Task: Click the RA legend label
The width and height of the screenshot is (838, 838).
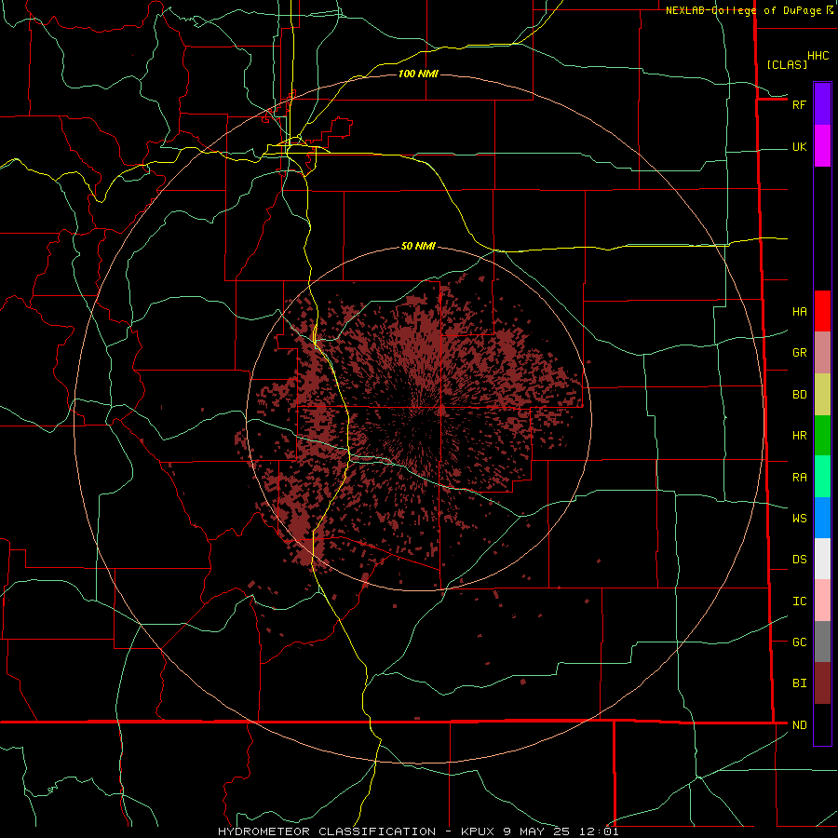Action: (x=800, y=478)
